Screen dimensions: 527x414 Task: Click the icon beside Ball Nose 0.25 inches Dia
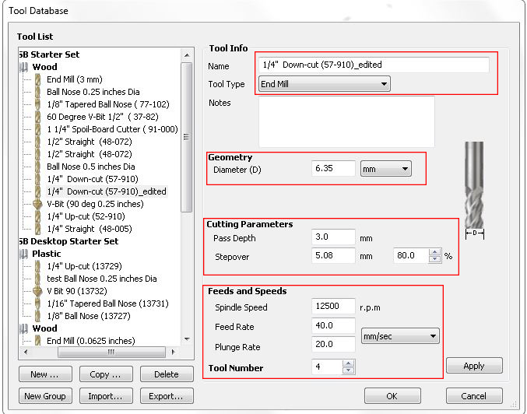click(x=38, y=92)
